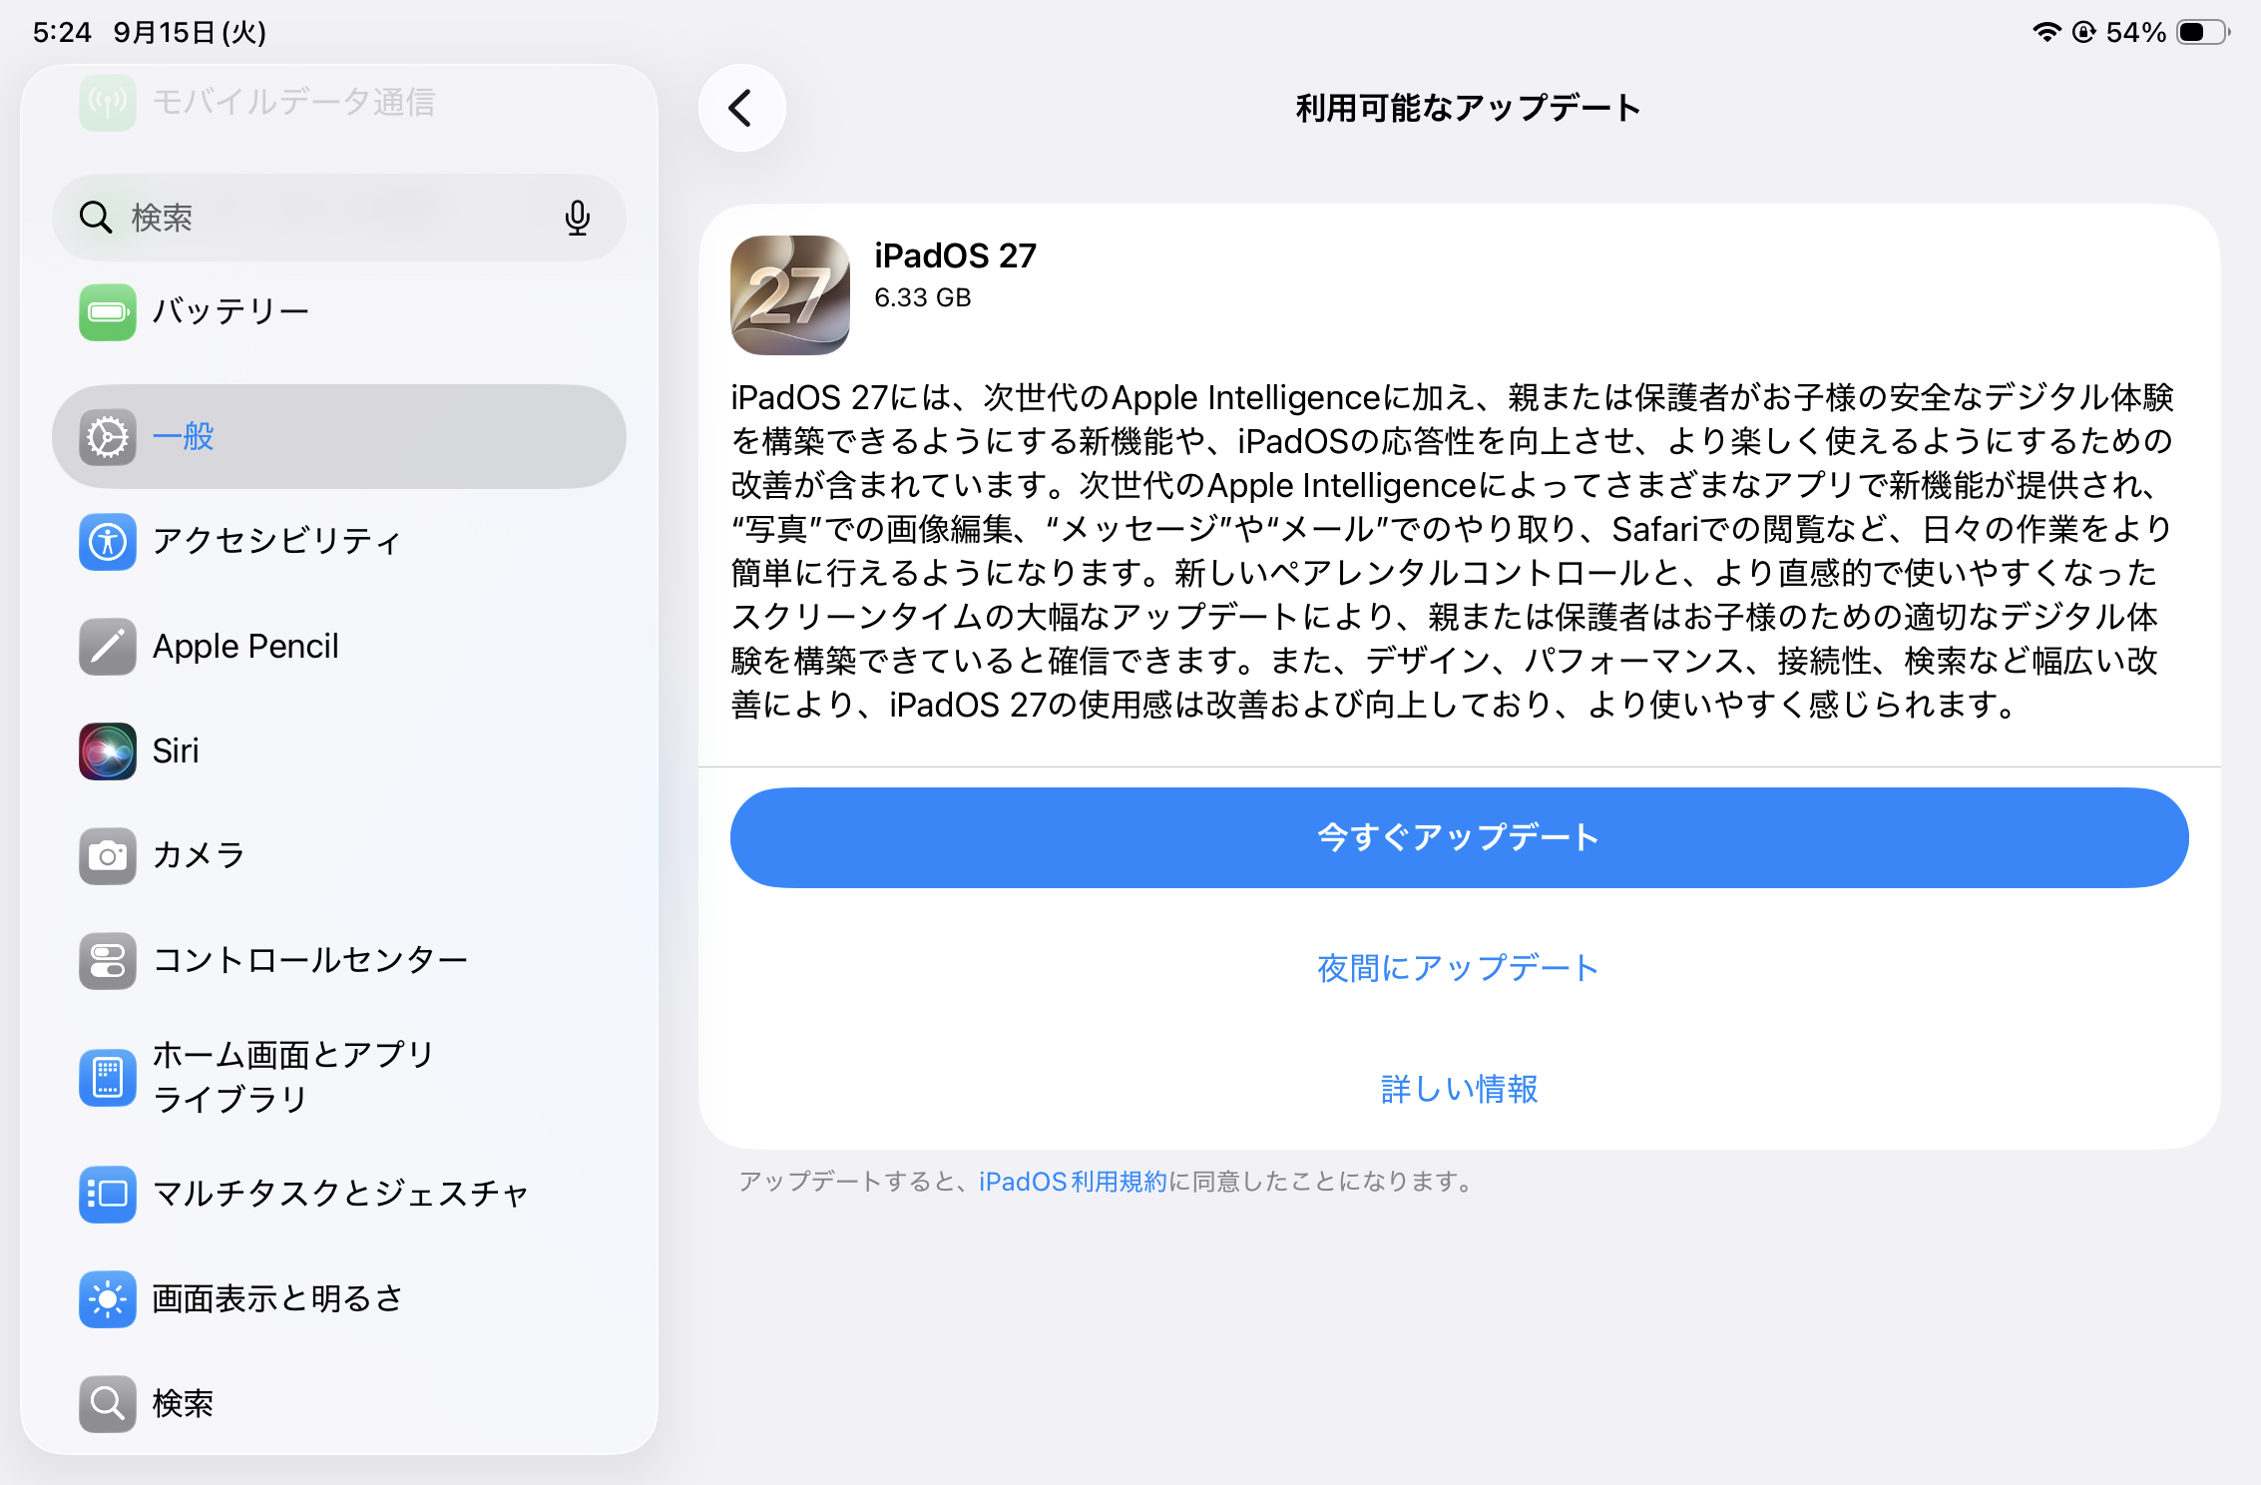Tap 詳しい情報 link

[1459, 1089]
